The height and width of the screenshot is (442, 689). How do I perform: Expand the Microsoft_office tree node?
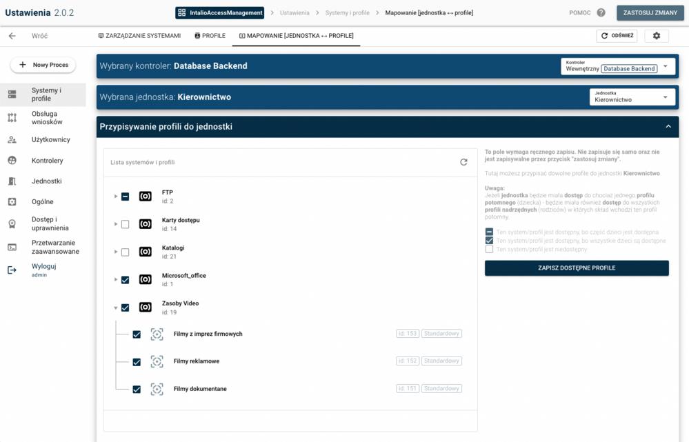click(x=115, y=280)
